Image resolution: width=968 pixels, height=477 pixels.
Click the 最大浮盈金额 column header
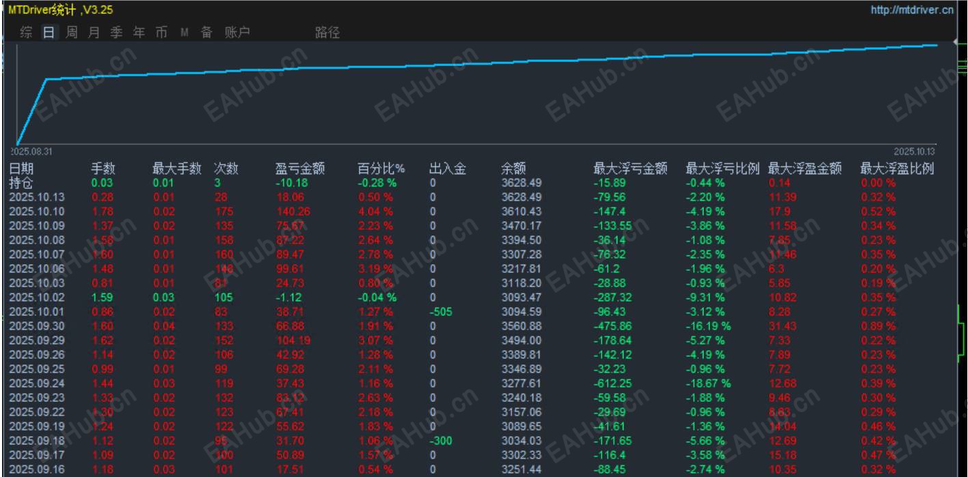click(x=805, y=169)
